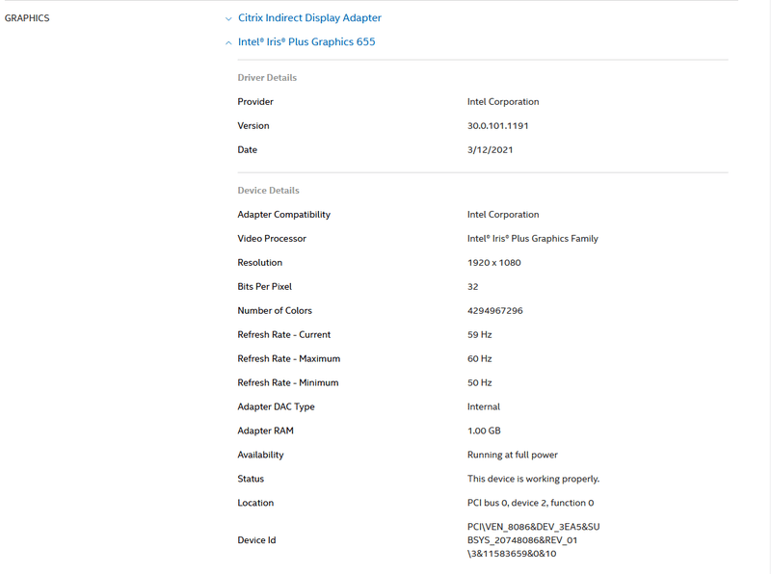Click the Resolution label
This screenshot has height=574, width=771.
coord(259,262)
